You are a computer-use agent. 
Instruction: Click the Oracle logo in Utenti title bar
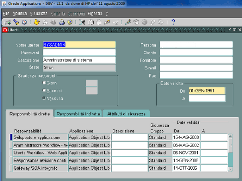(5, 30)
